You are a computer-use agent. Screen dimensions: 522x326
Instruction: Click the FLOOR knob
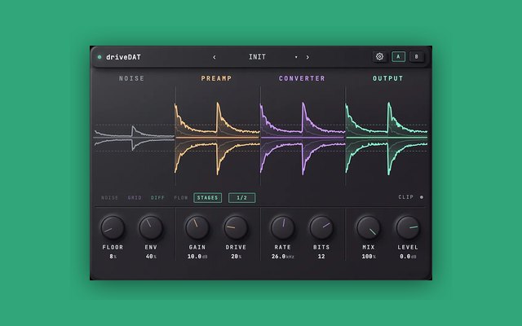coord(113,228)
